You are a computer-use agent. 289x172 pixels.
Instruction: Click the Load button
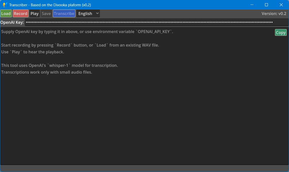point(6,14)
